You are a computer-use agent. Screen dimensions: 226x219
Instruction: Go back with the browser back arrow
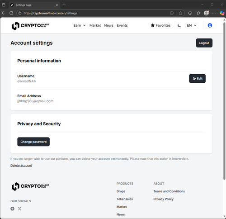coord(4,13)
